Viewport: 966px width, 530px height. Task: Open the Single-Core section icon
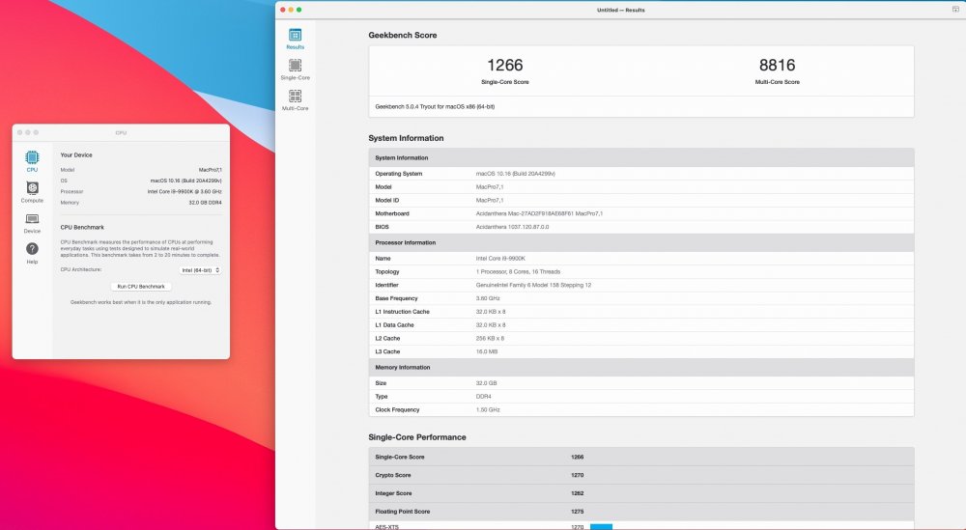point(295,66)
